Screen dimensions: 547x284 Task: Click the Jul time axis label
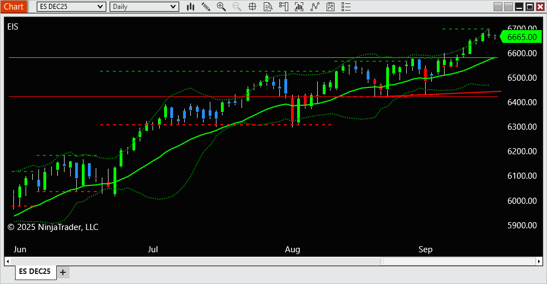(x=153, y=249)
